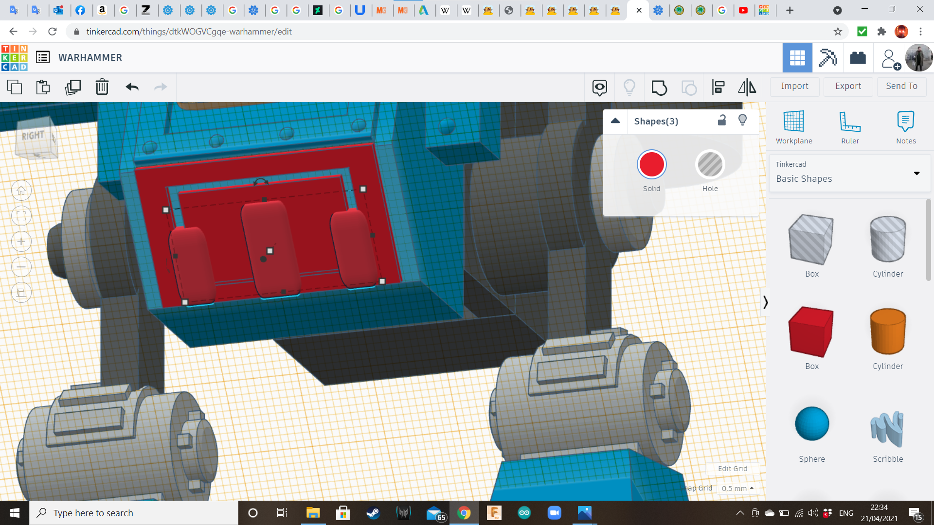Open the Basic Shapes category dropdown
Viewport: 934px width, 525px height.
click(850, 173)
